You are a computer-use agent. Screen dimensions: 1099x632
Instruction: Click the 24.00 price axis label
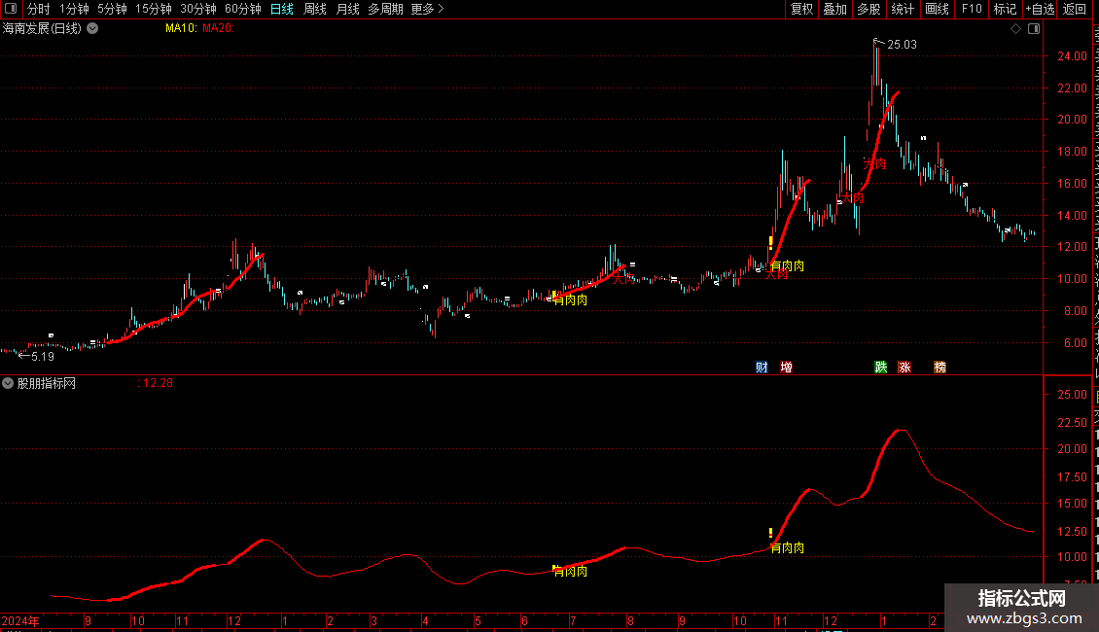pyautogui.click(x=1073, y=56)
